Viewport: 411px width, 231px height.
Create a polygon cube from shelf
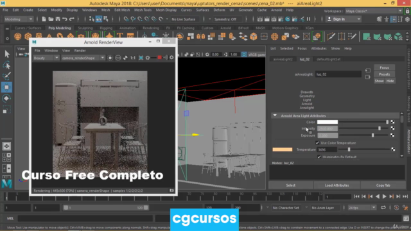click(x=28, y=37)
